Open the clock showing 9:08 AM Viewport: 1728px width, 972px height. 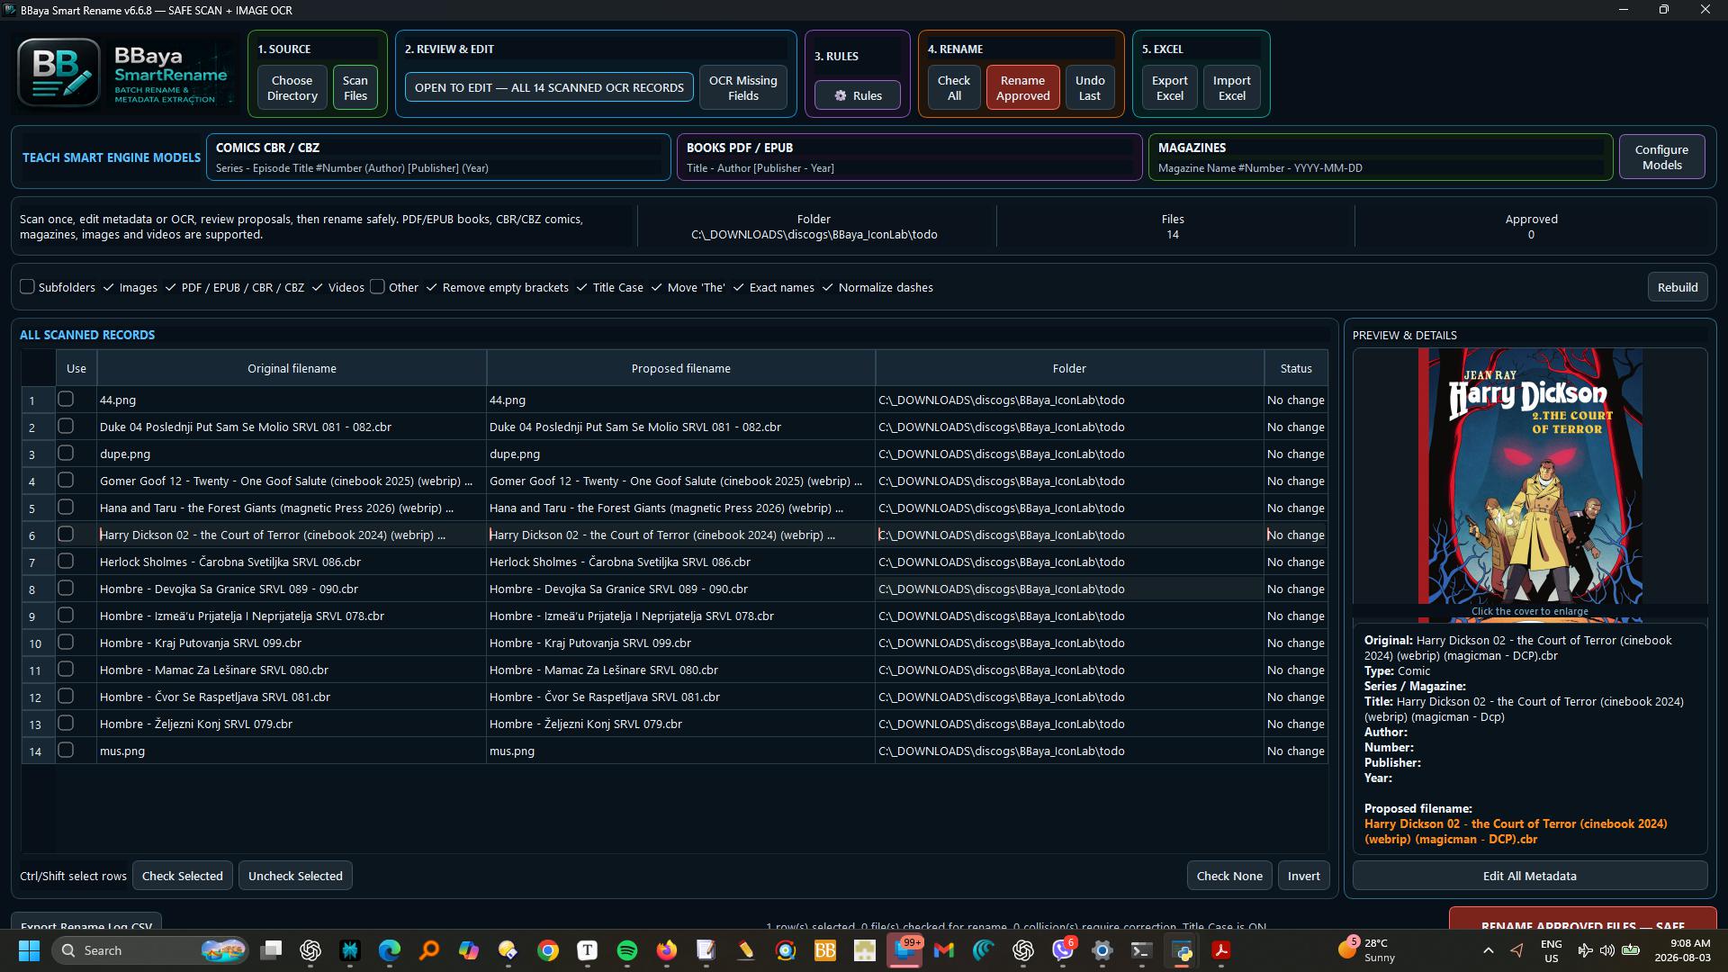[1682, 950]
